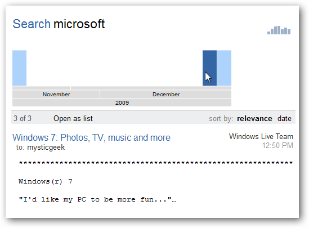Click the mysticgeek recipient name
Viewport: 309px width, 228px height.
click(46, 147)
